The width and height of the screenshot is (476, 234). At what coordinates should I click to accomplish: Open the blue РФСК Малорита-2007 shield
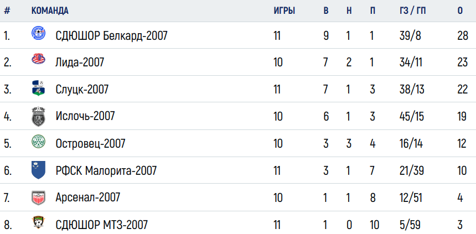click(39, 170)
